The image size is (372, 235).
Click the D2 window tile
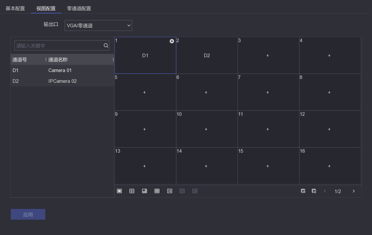click(x=207, y=55)
